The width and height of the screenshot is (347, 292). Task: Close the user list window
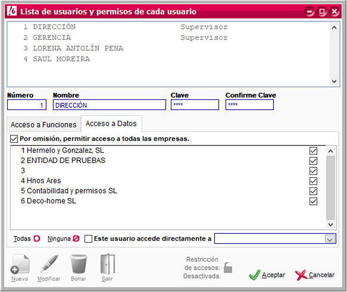(335, 11)
